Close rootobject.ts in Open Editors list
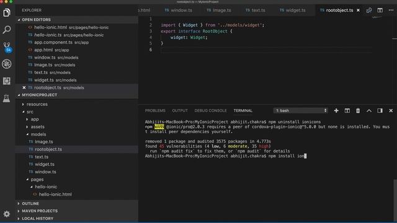 pos(24,87)
